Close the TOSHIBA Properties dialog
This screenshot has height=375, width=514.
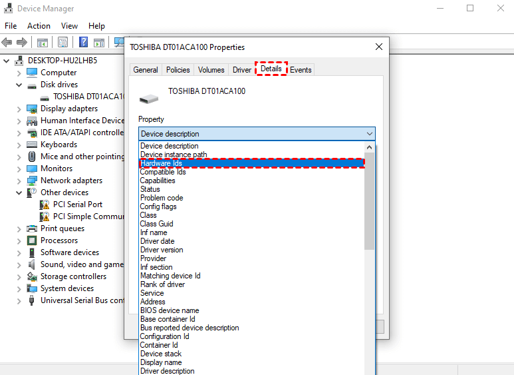pos(379,47)
